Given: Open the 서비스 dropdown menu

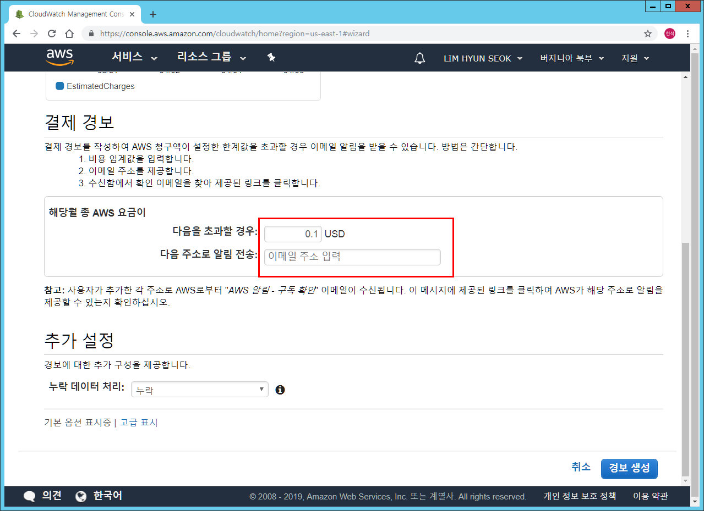Looking at the screenshot, I should (x=135, y=57).
